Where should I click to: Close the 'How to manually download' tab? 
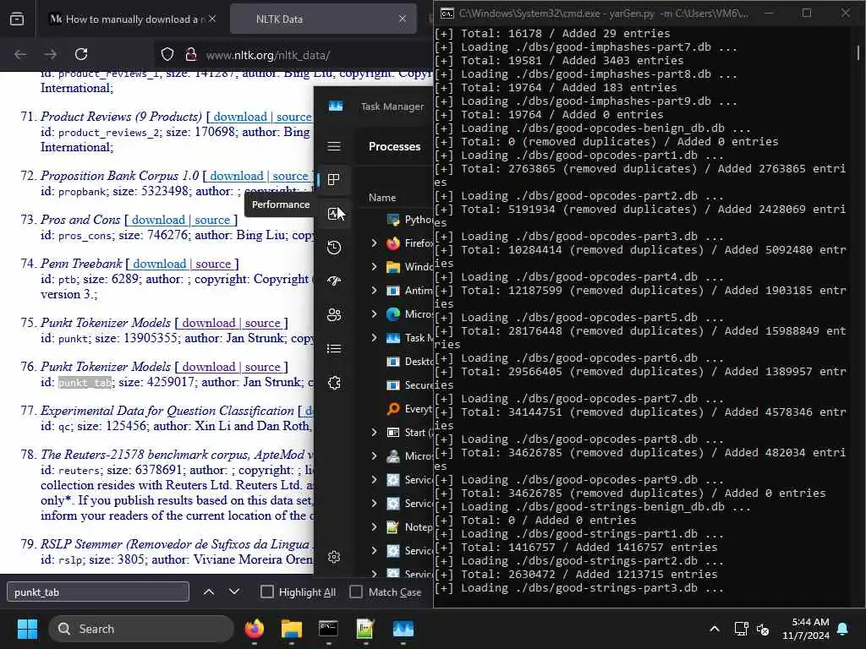click(x=212, y=19)
